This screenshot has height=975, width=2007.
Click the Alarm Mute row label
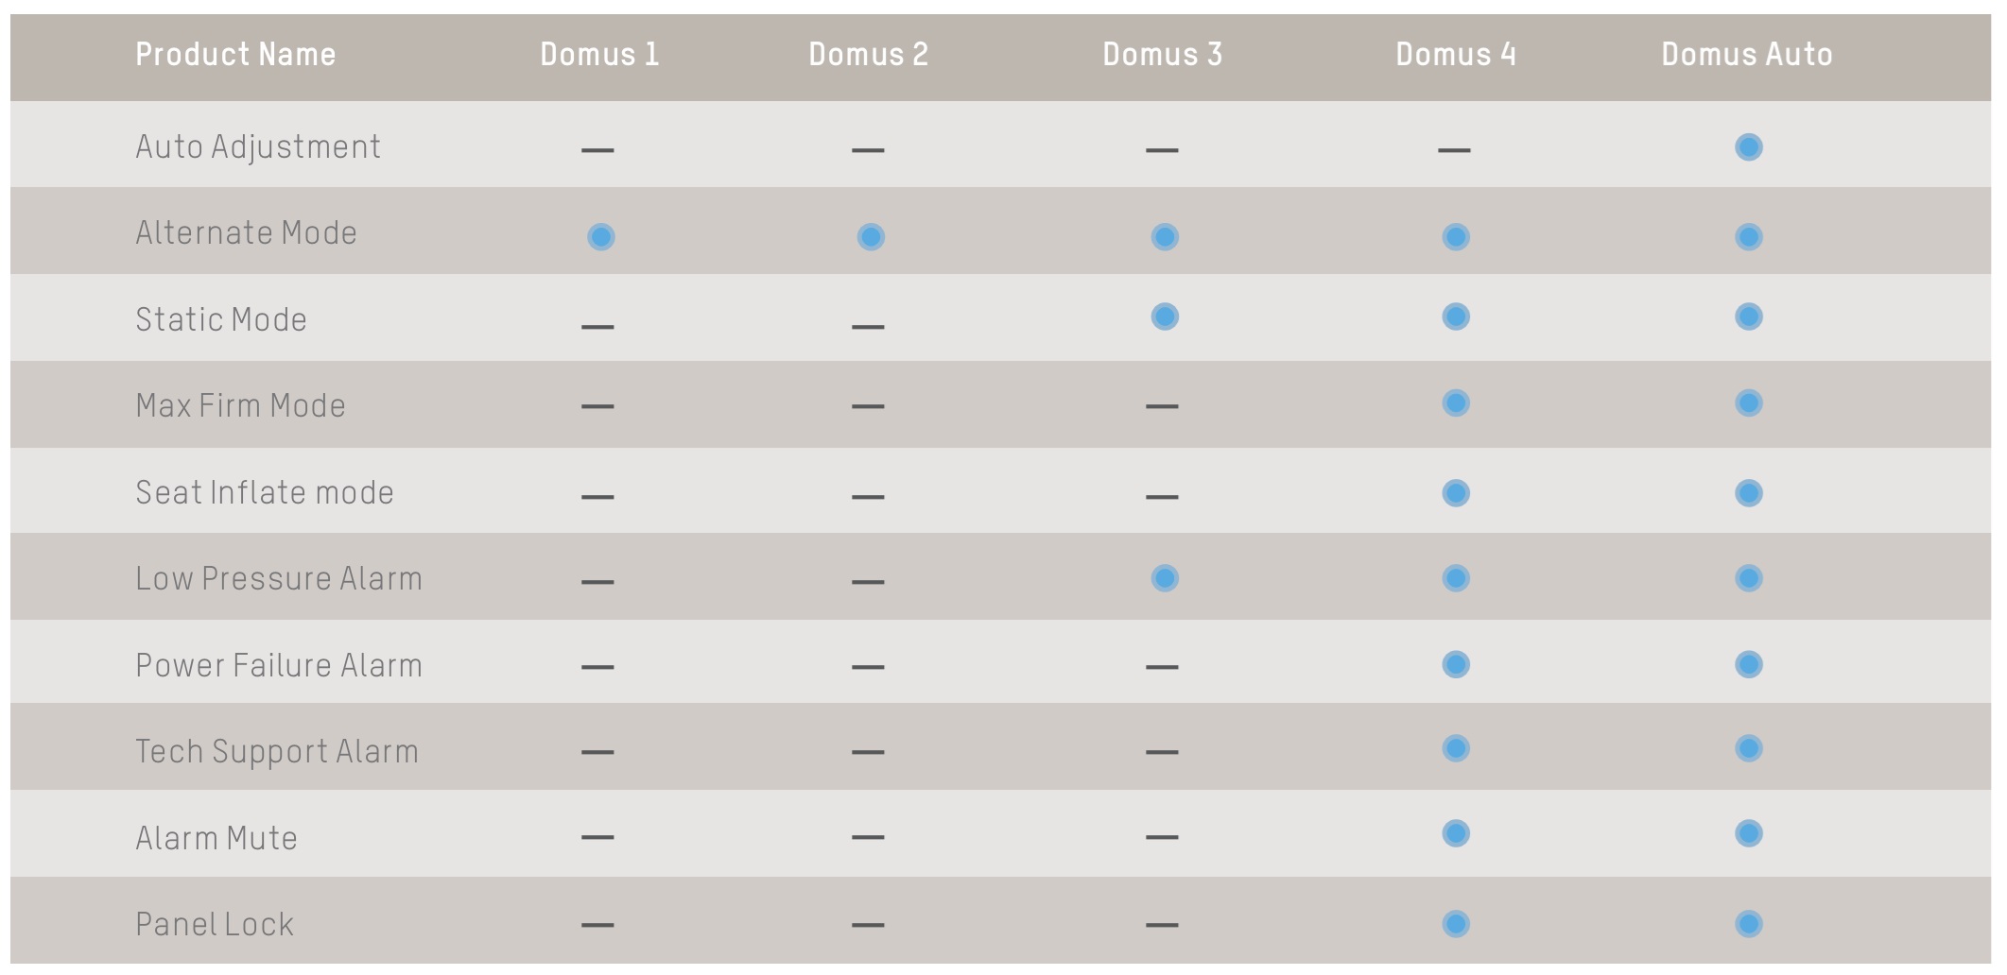click(x=216, y=838)
